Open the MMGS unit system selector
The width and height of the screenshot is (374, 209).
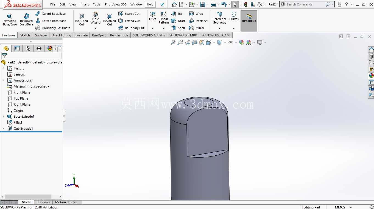pos(343,207)
